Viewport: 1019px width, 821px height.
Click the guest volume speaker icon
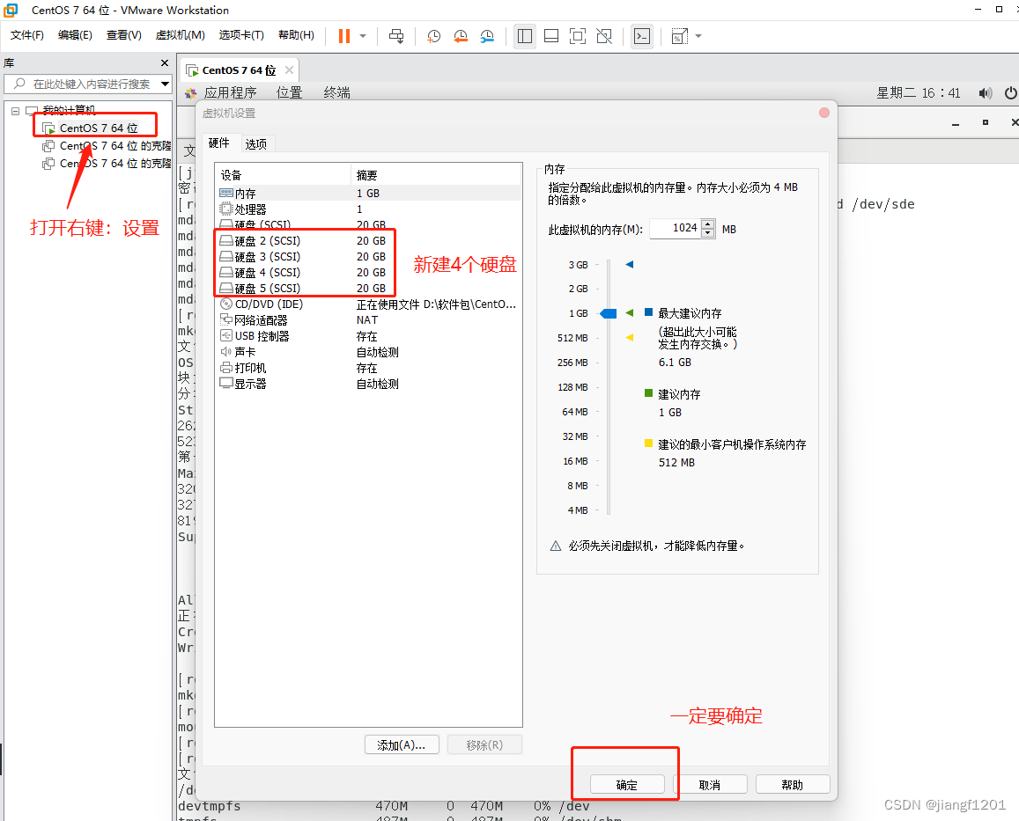click(986, 93)
